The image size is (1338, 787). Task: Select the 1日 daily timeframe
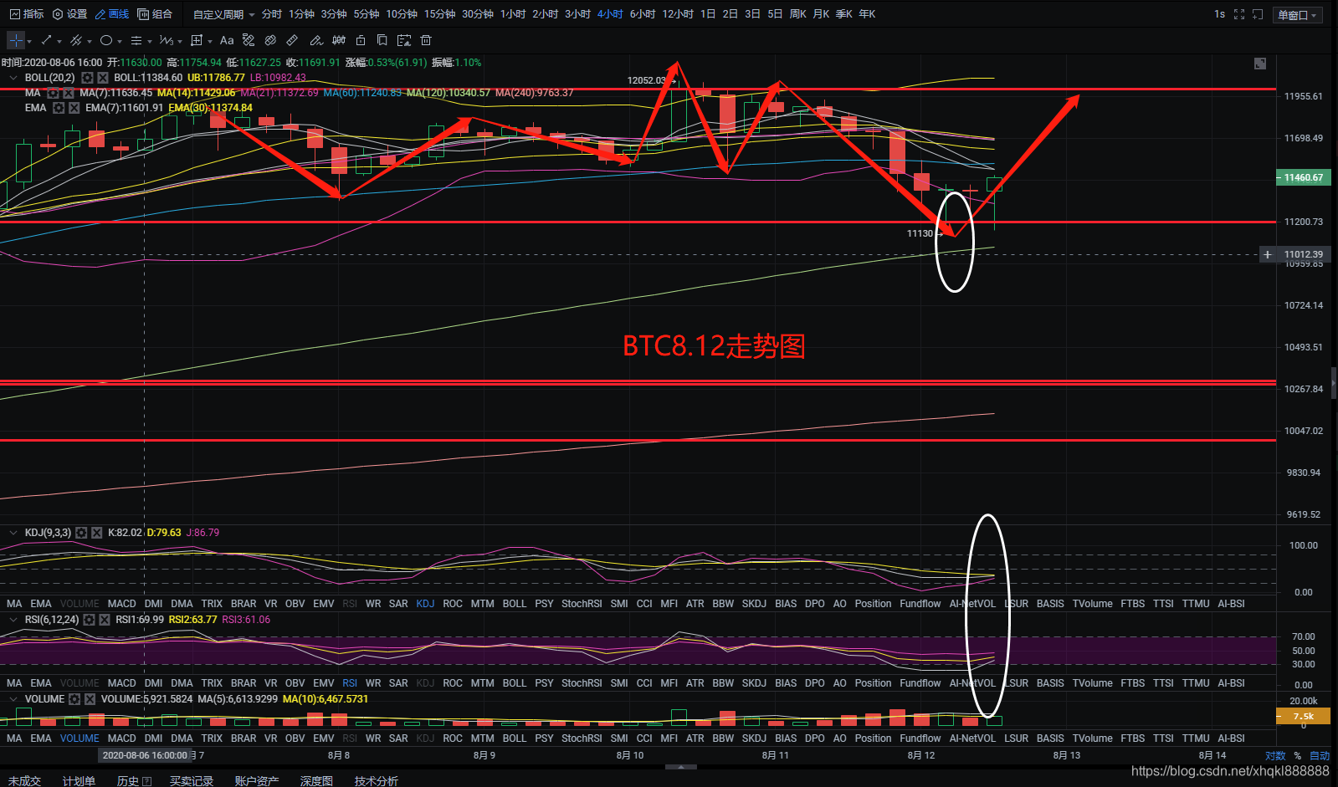(x=708, y=14)
